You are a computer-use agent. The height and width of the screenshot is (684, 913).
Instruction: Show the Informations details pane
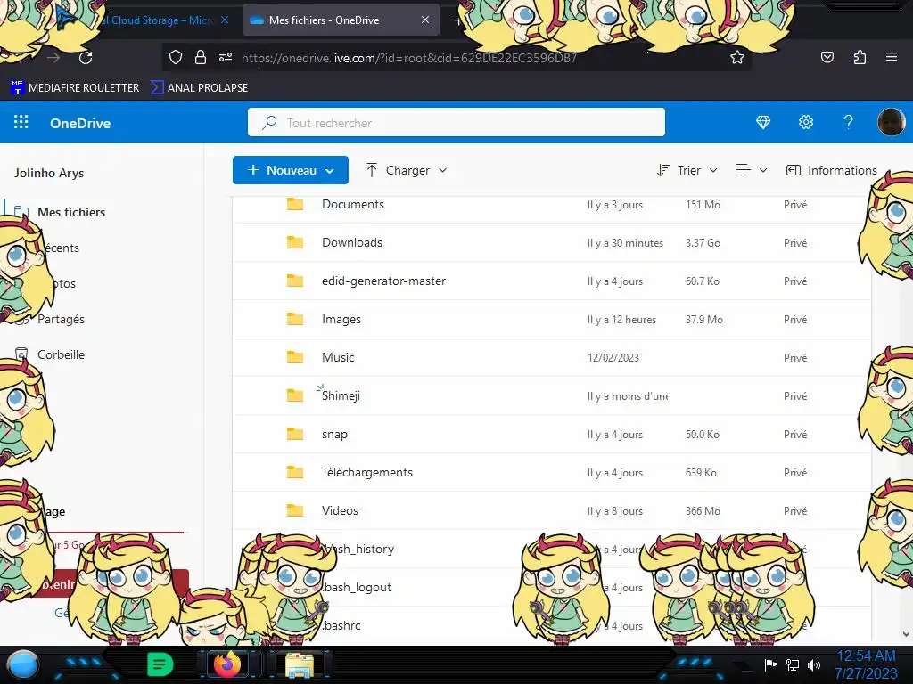(832, 170)
